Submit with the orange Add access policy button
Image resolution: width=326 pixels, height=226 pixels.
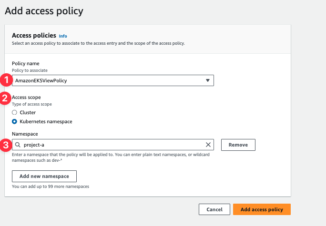262,209
